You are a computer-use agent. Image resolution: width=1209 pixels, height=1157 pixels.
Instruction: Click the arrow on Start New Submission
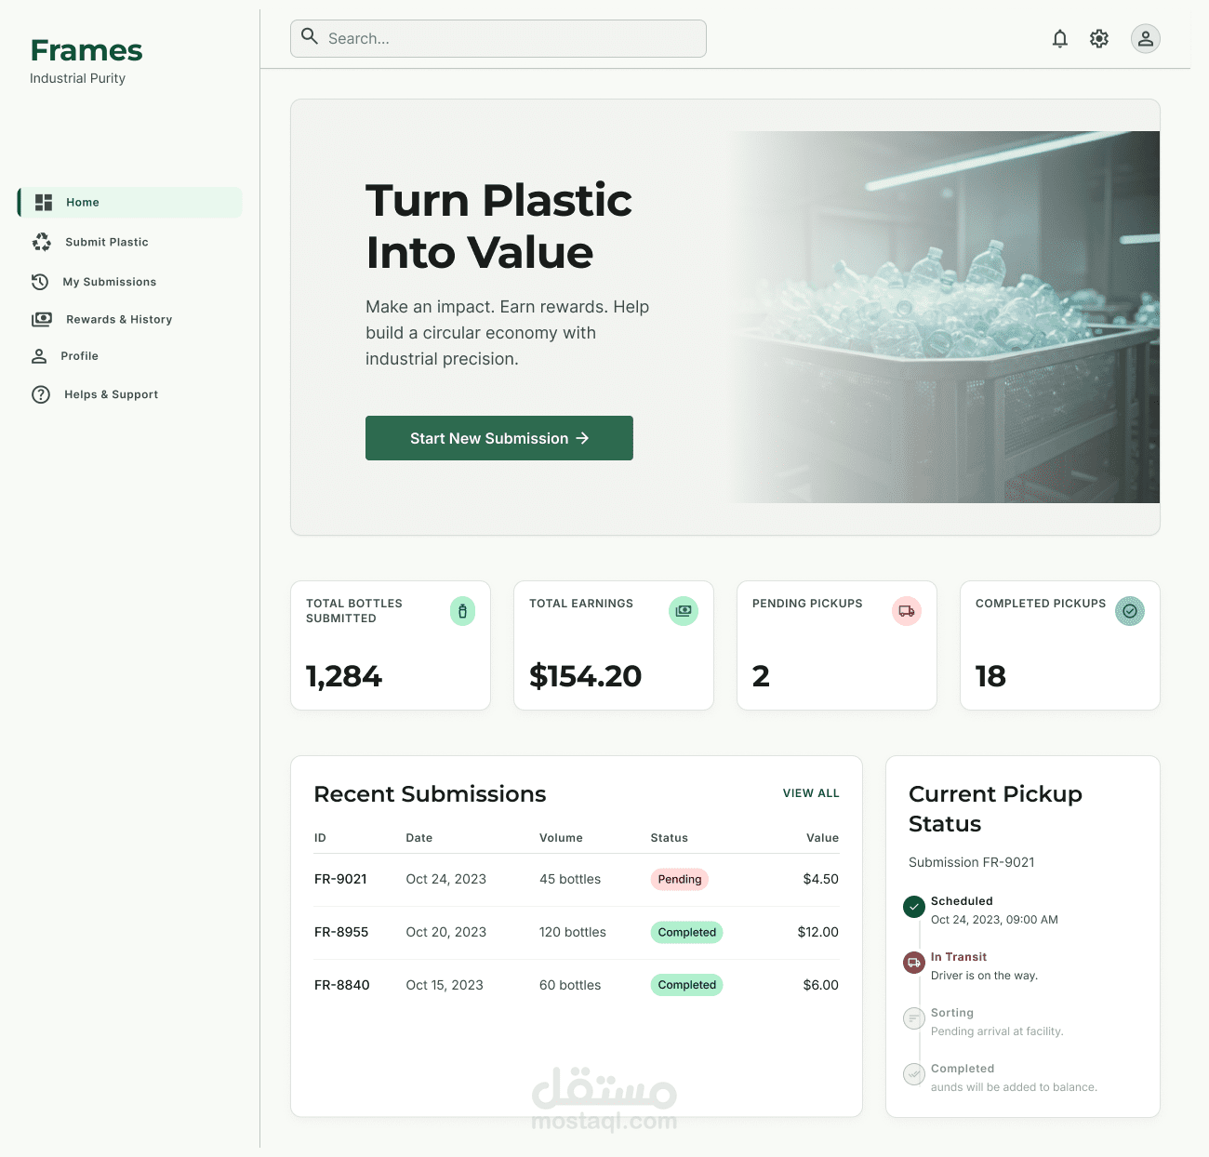click(x=582, y=438)
